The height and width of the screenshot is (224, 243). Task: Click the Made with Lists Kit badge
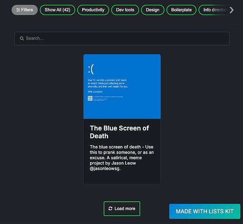pyautogui.click(x=205, y=211)
